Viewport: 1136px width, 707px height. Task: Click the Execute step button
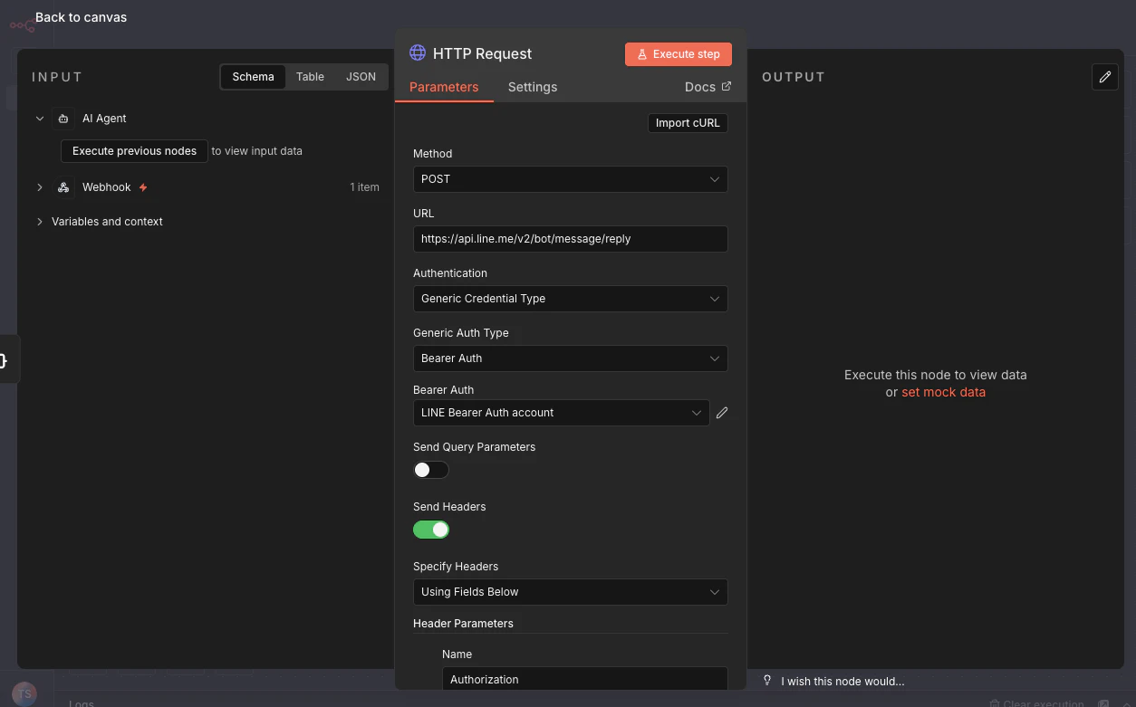(x=679, y=54)
